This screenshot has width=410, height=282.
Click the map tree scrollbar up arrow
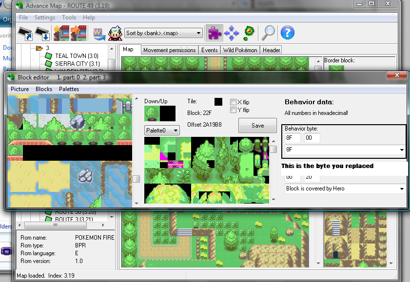coord(112,49)
